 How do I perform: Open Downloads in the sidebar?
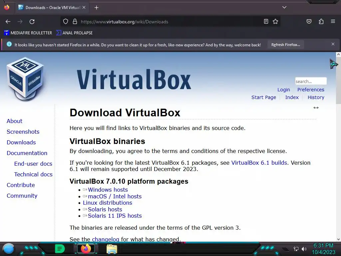(21, 142)
